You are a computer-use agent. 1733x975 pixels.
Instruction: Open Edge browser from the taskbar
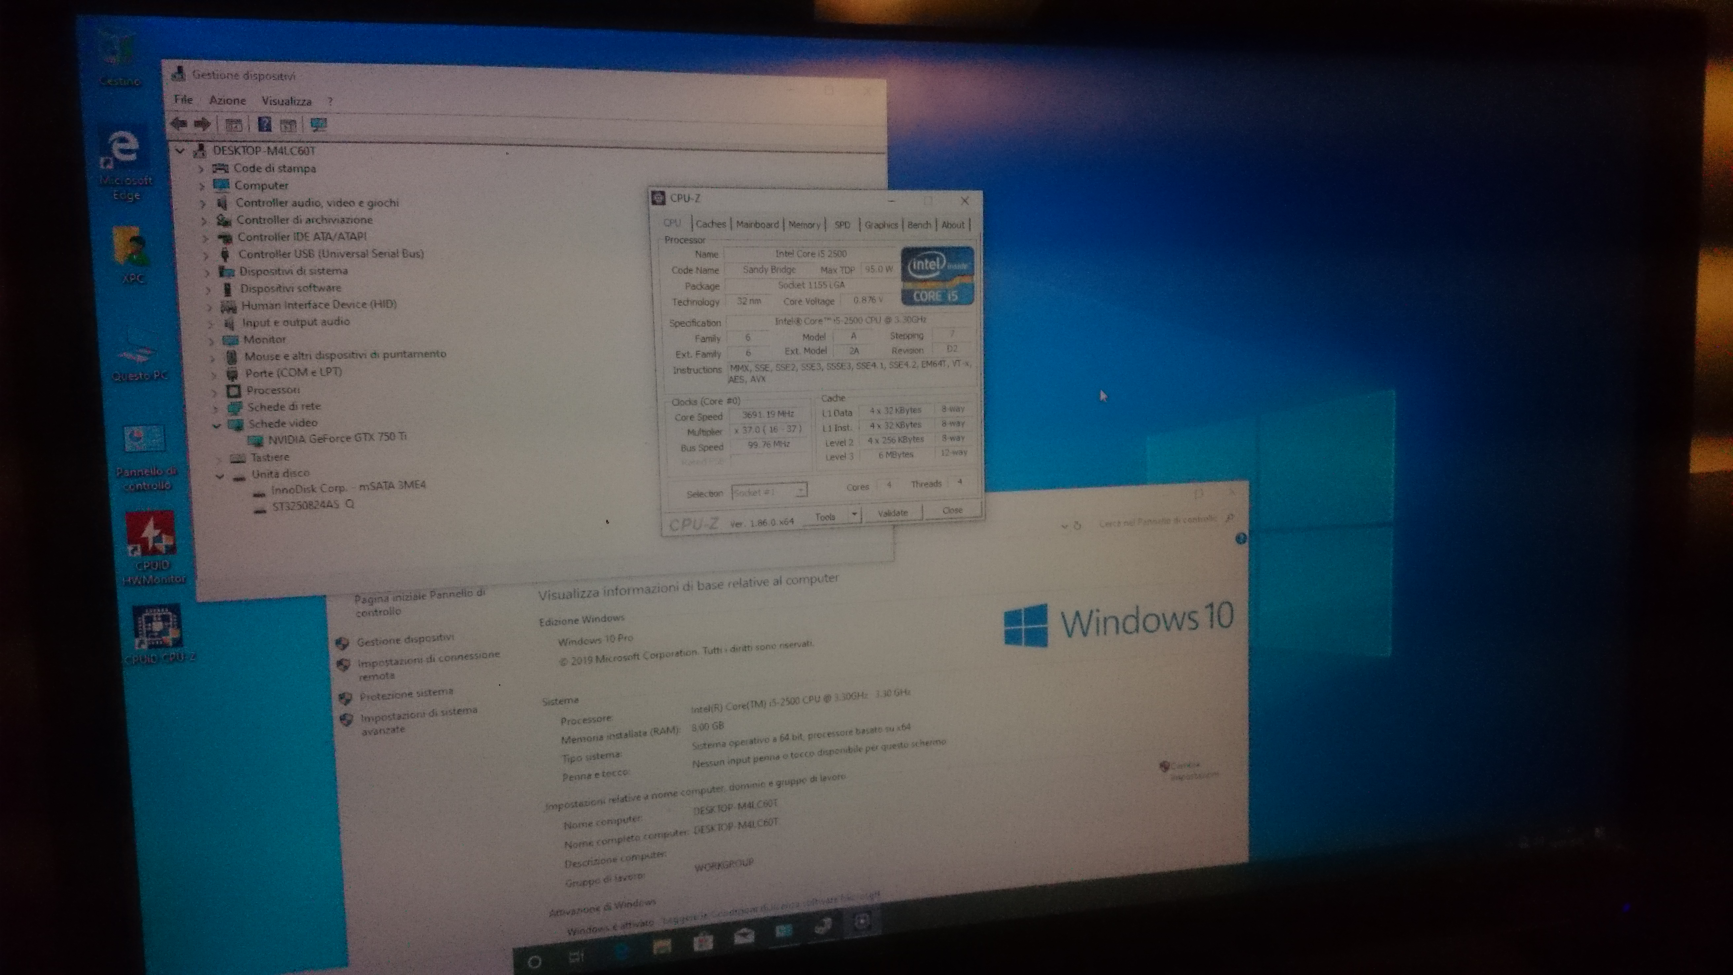coord(621,951)
